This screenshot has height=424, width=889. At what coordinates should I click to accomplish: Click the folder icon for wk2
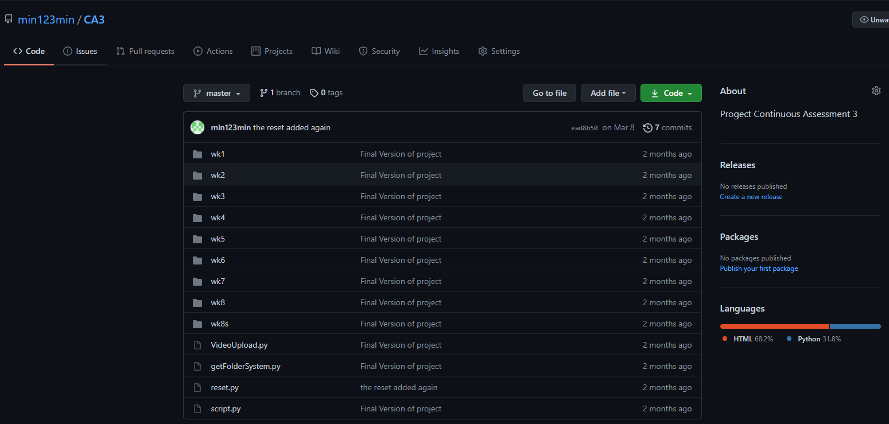click(x=197, y=176)
